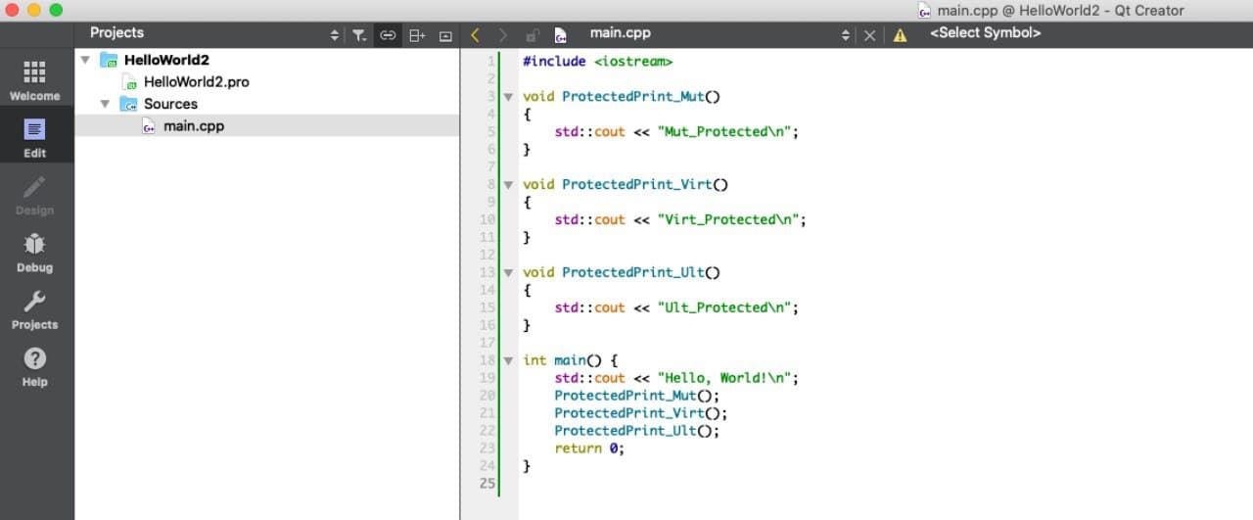Click the "Virt_Protected\n" string literal

(731, 219)
